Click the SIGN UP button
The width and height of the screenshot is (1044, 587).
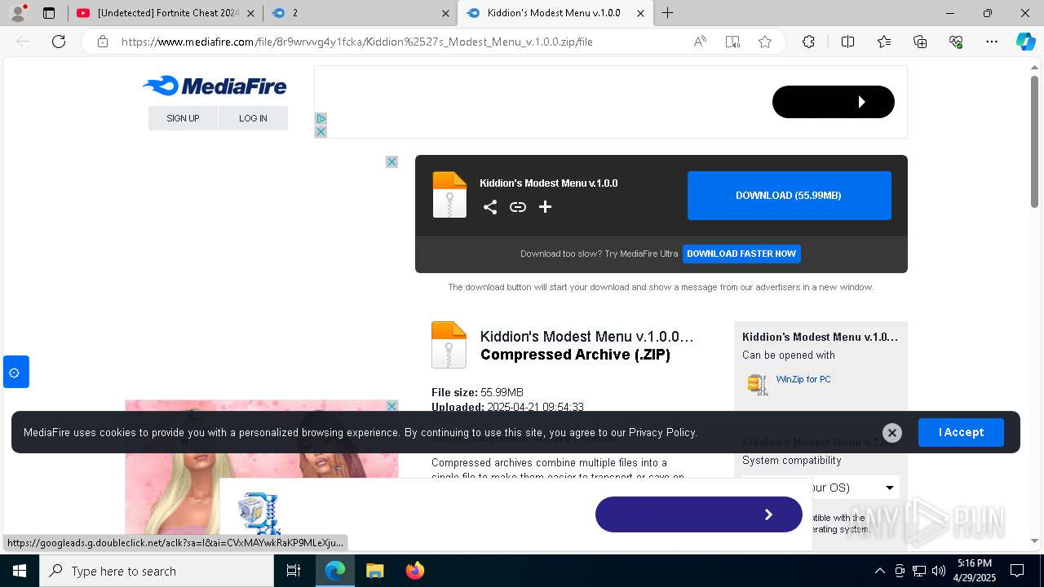click(x=183, y=118)
